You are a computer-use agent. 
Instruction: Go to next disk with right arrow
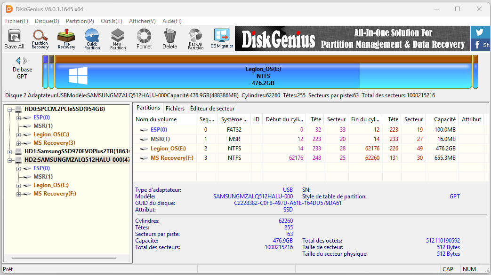(x=25, y=60)
